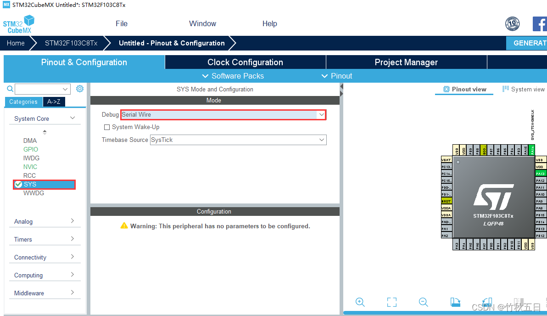Click the Generate Code button
The image size is (547, 316).
point(527,43)
